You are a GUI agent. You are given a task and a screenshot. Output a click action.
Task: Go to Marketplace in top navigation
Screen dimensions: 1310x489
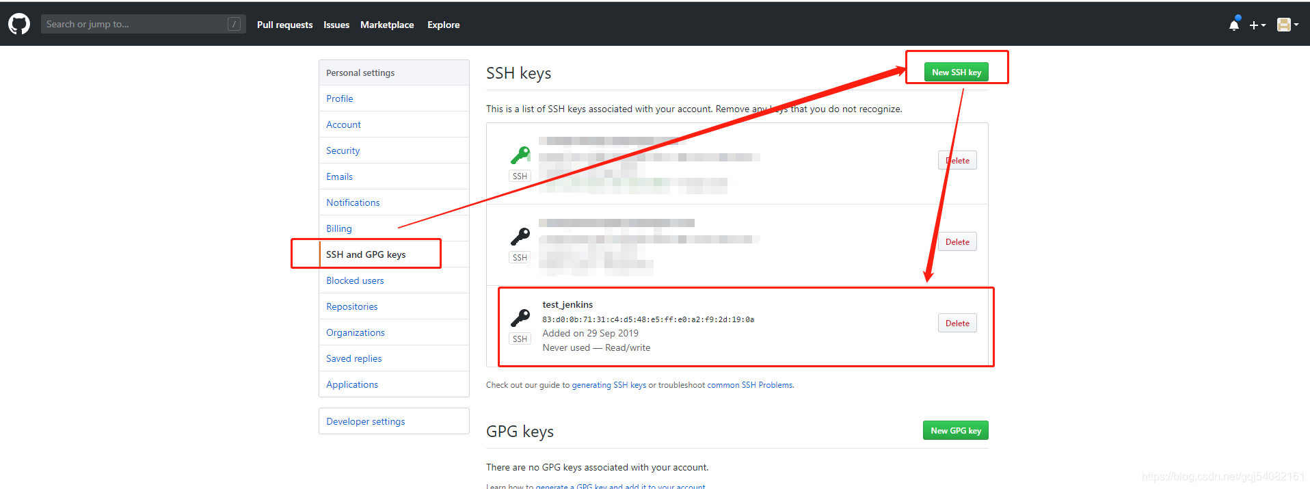pos(387,25)
